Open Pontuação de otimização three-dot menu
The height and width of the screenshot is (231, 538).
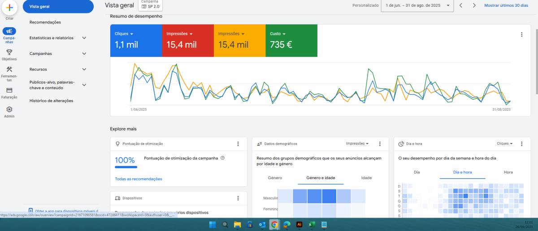(x=238, y=144)
